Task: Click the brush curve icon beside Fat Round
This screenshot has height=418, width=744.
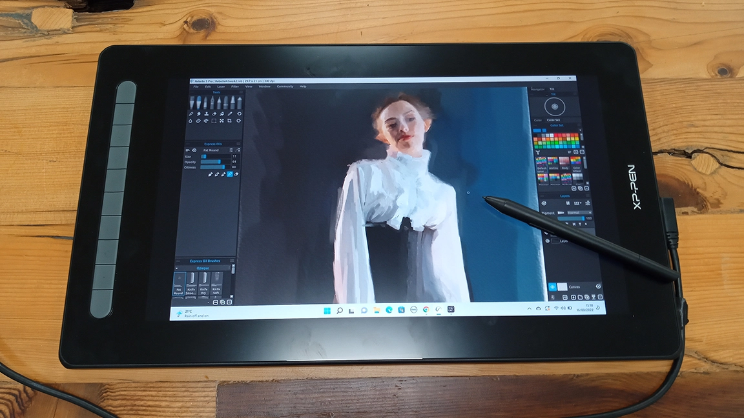Action: click(x=238, y=150)
